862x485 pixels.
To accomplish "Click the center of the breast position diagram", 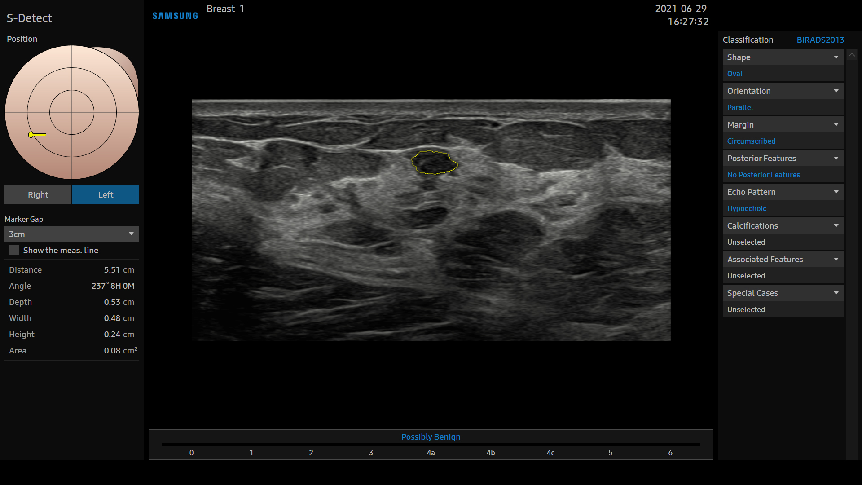I will (72, 112).
